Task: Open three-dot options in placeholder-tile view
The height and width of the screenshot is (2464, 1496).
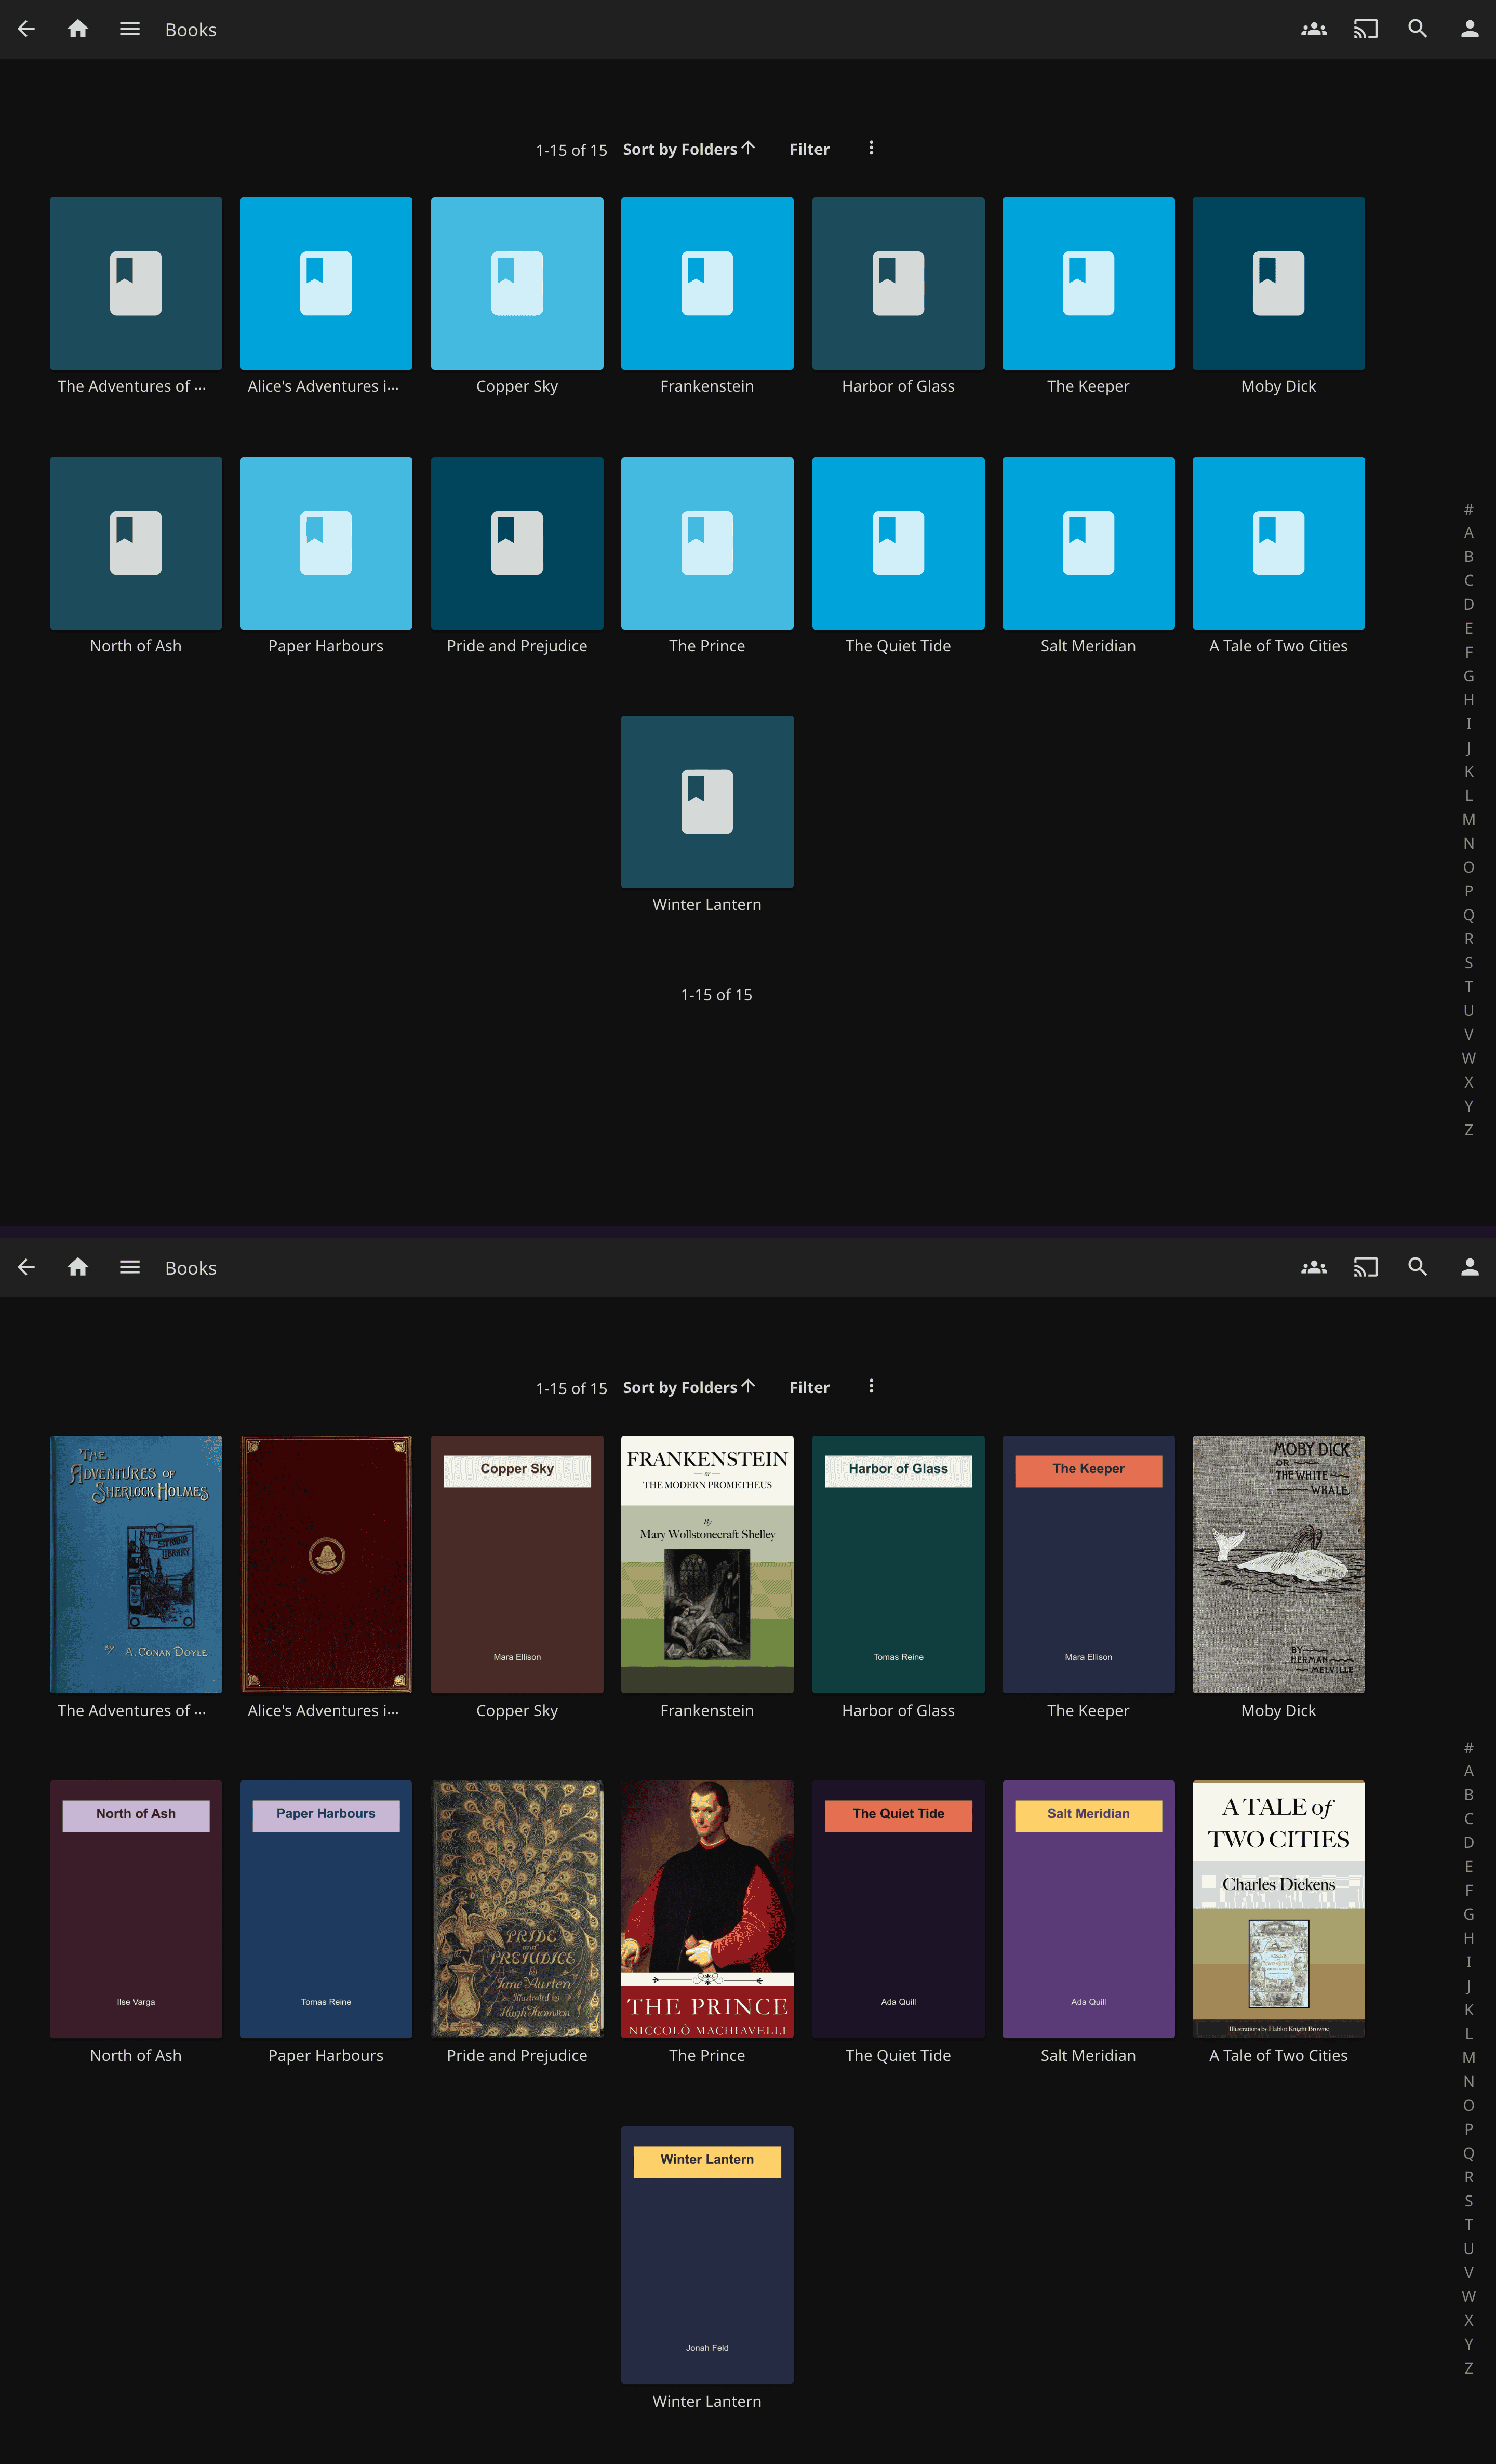Action: tap(871, 148)
